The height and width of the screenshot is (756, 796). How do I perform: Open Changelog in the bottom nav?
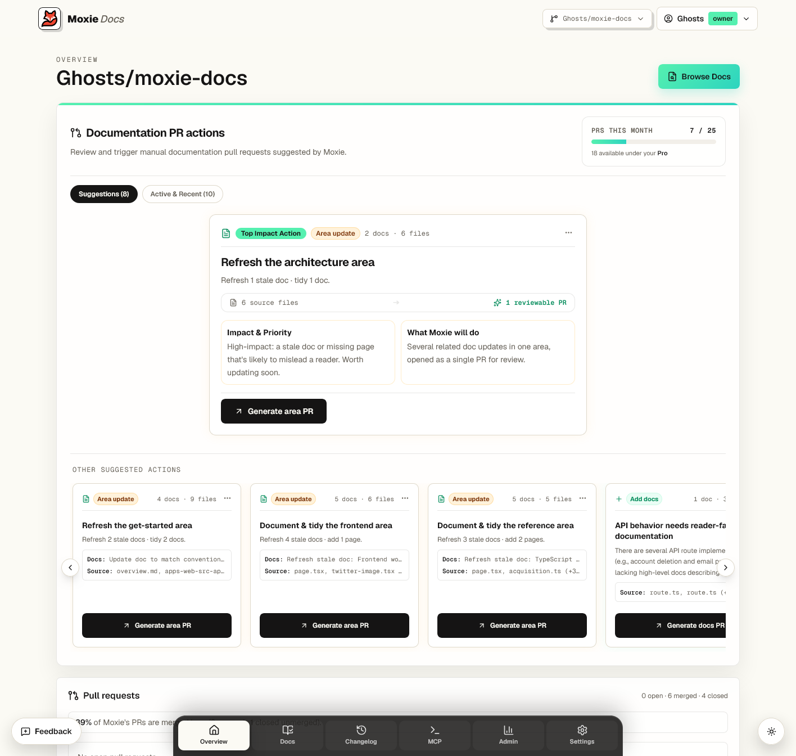361,735
